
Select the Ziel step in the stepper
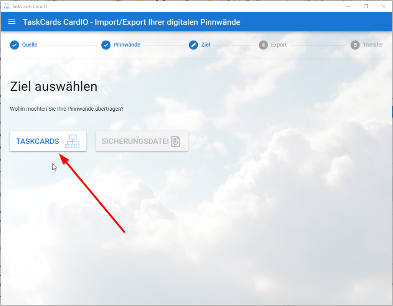200,45
